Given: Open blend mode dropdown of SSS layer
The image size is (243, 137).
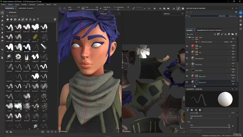Looking at the screenshot, I should pos(234,45).
